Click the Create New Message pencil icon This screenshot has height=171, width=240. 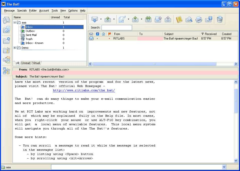122,19
